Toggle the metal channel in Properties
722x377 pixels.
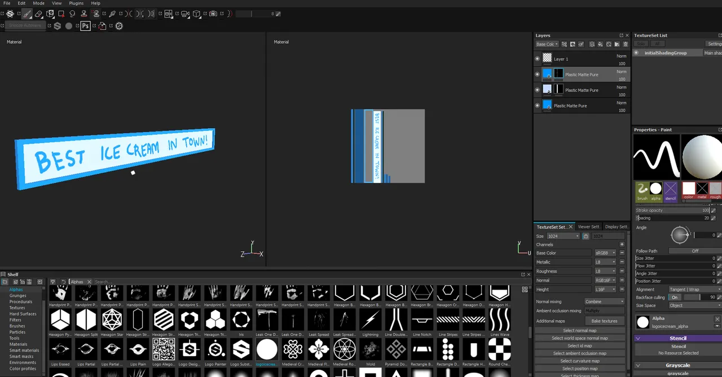[702, 191]
